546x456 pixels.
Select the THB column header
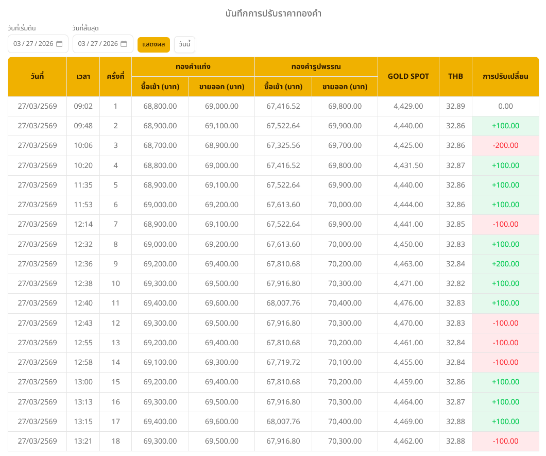(x=455, y=77)
